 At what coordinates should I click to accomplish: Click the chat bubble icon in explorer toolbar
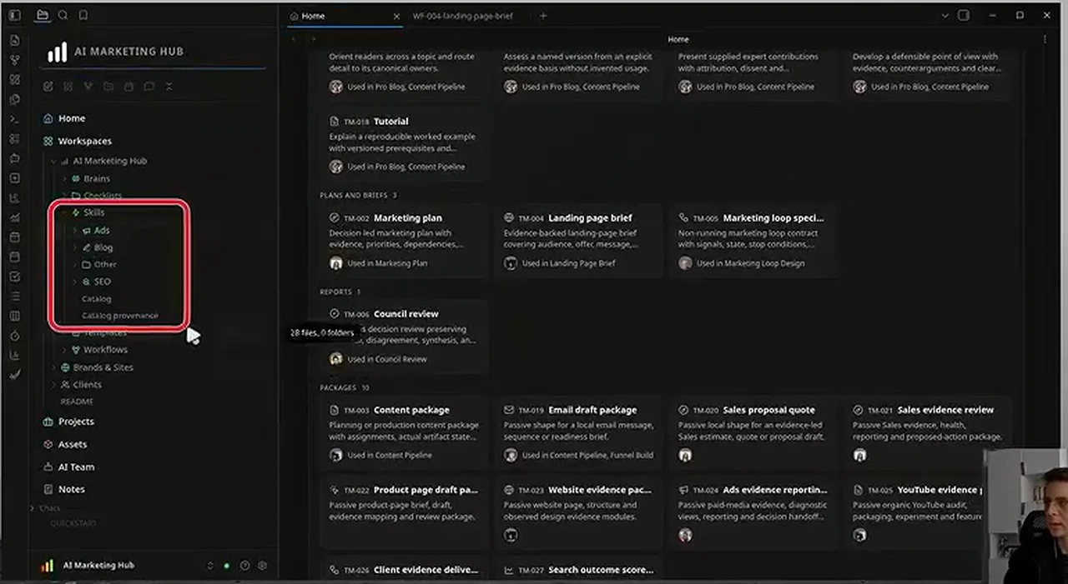149,87
